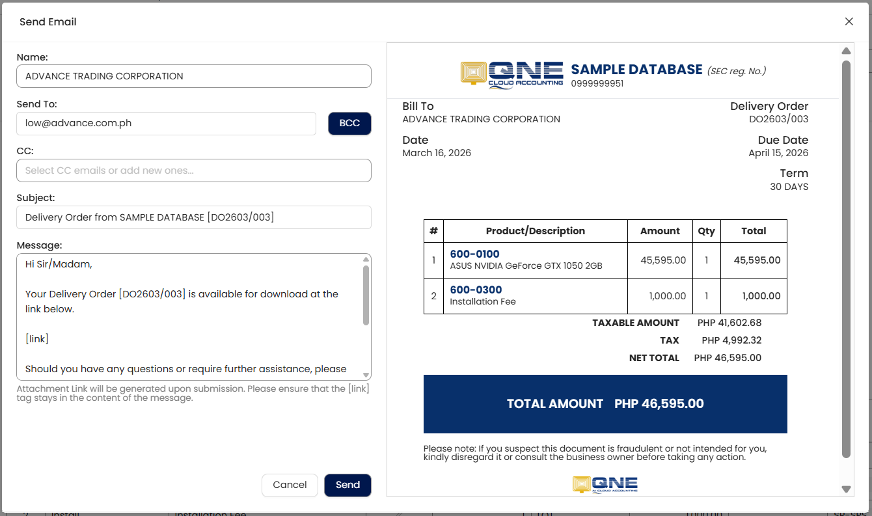
Task: Click the 'Installation Fee' description in preview
Action: tap(483, 301)
